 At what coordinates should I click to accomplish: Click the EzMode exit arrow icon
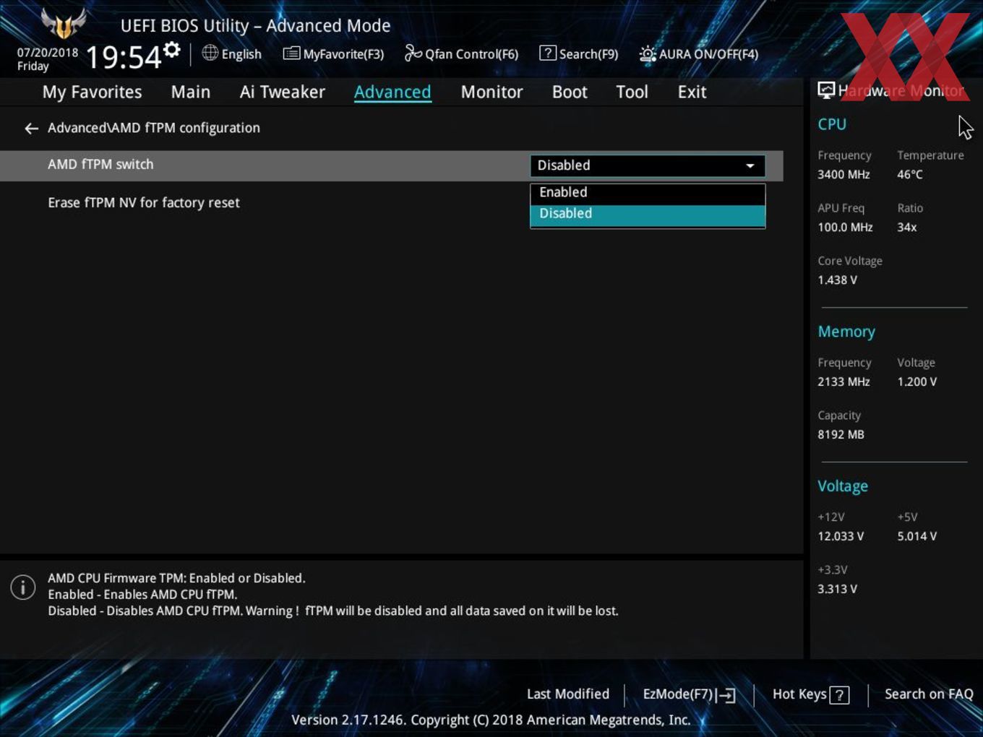coord(726,695)
